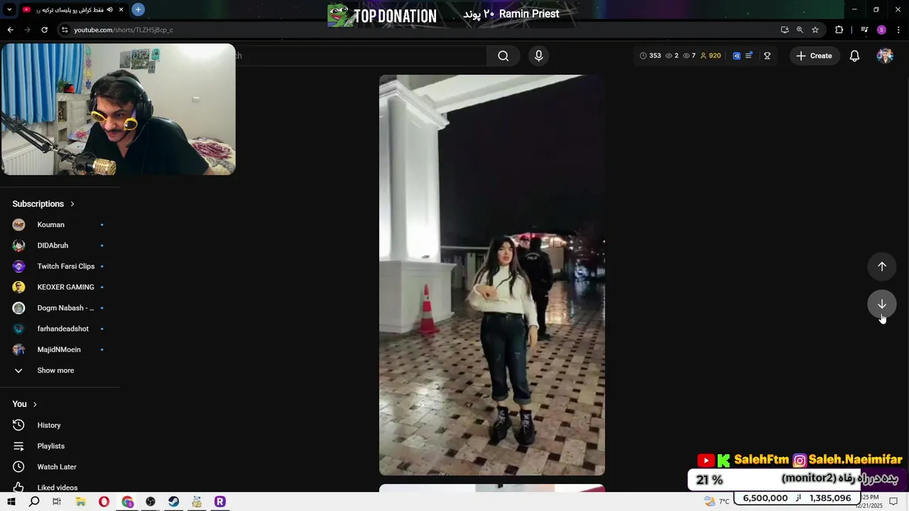Screen dimensions: 909x511
Task: Click the YouTube search magnifier button
Action: [503, 56]
